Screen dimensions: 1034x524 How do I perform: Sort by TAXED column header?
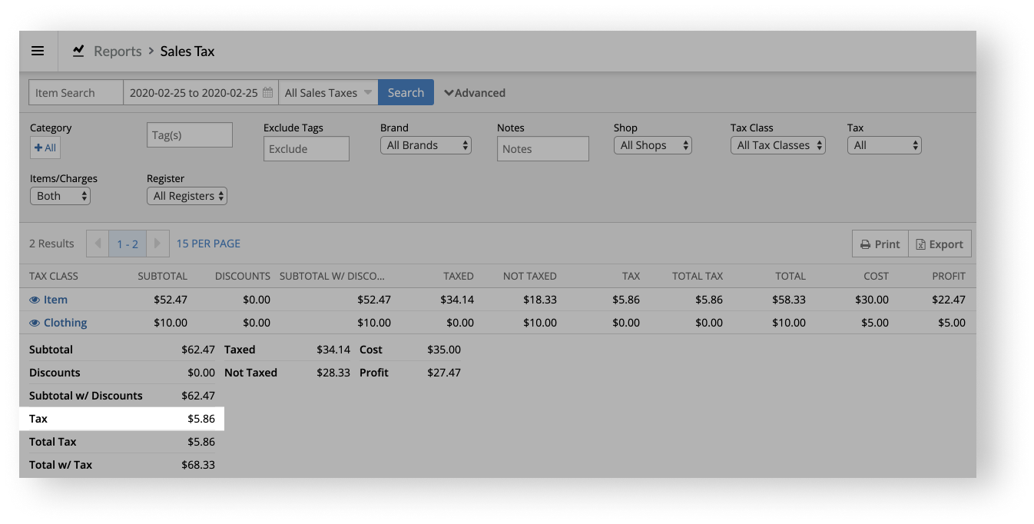pos(459,276)
